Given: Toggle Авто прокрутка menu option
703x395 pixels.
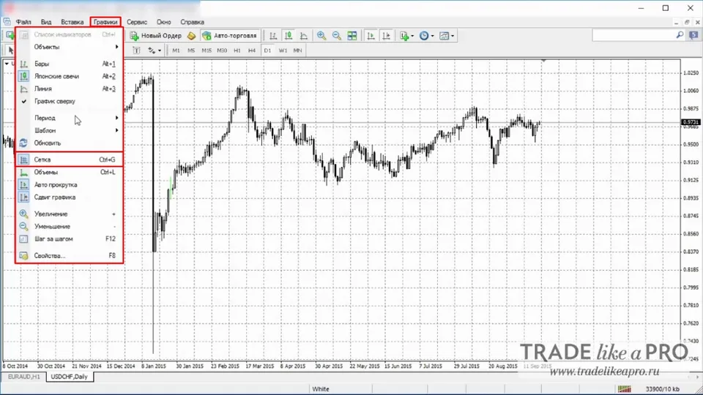Looking at the screenshot, I should click(69, 184).
